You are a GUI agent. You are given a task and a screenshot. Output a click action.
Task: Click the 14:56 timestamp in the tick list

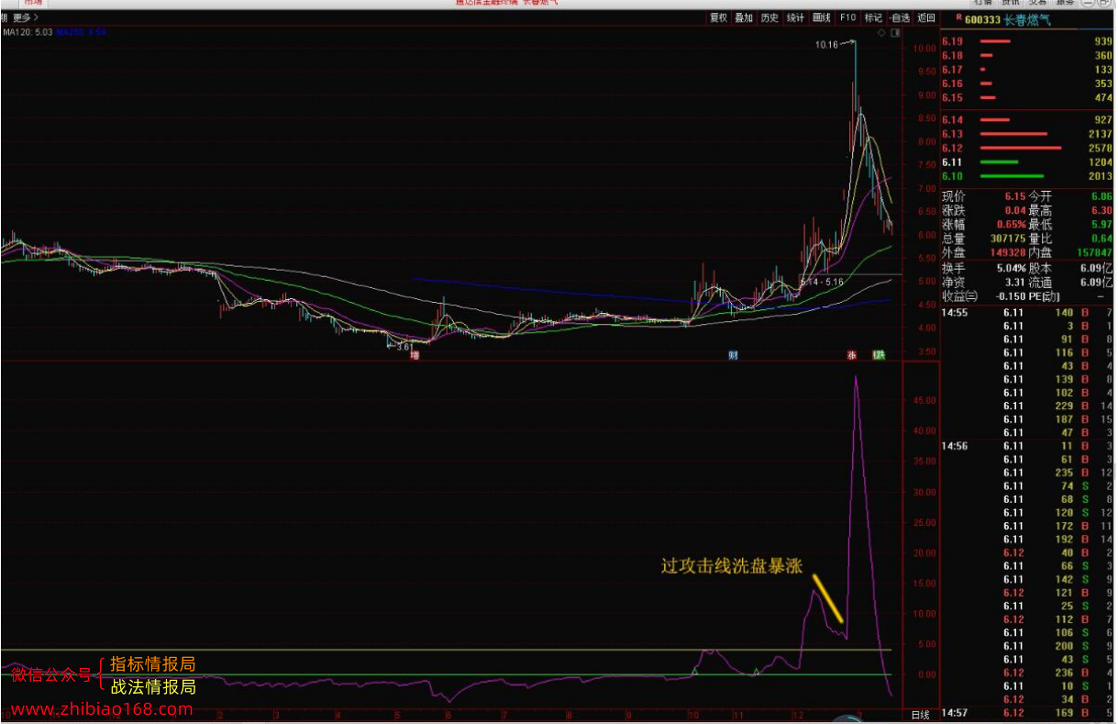pyautogui.click(x=955, y=446)
